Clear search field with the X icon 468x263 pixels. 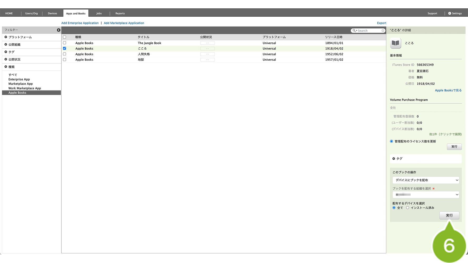click(x=383, y=31)
